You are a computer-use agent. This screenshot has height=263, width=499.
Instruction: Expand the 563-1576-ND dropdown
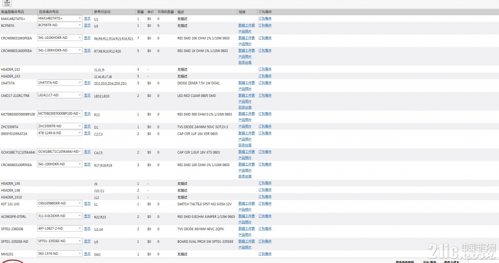click(60, 254)
